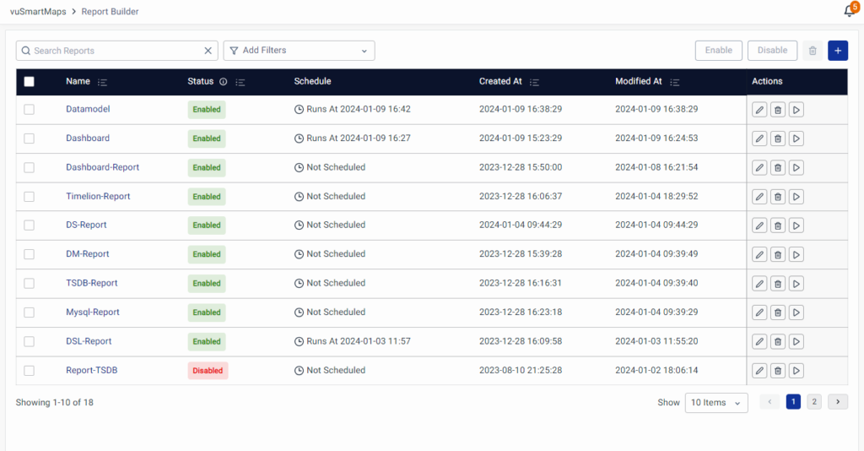The height and width of the screenshot is (451, 864).
Task: Run the Timelion-Report with play icon
Action: coord(796,197)
